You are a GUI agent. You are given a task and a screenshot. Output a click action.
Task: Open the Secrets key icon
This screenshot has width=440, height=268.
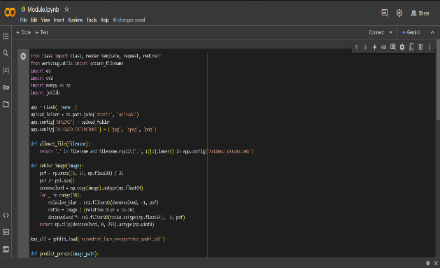pos(6,87)
